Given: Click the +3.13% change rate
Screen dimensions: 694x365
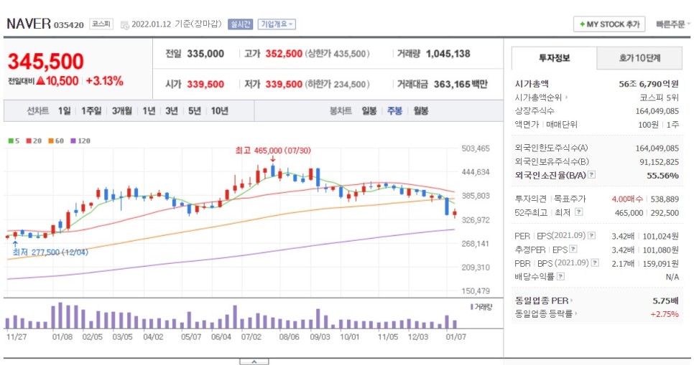Looking at the screenshot, I should point(104,81).
